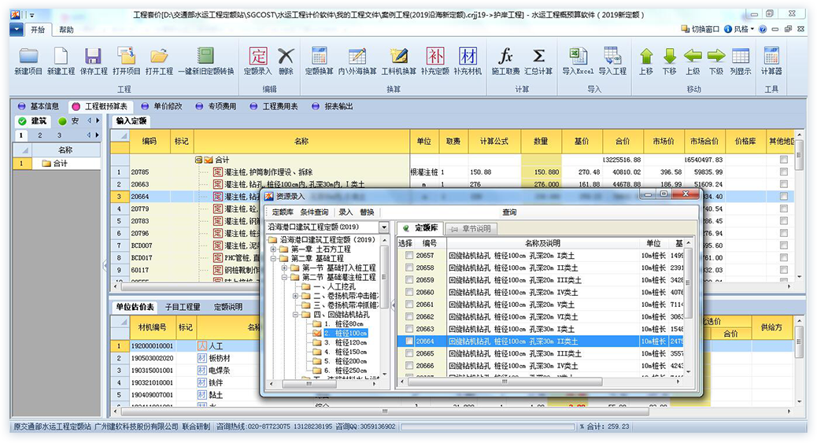Viewport: 817px width, 443px height.
Task: Tick the checkbox for quota 20662
Action: (x=409, y=317)
